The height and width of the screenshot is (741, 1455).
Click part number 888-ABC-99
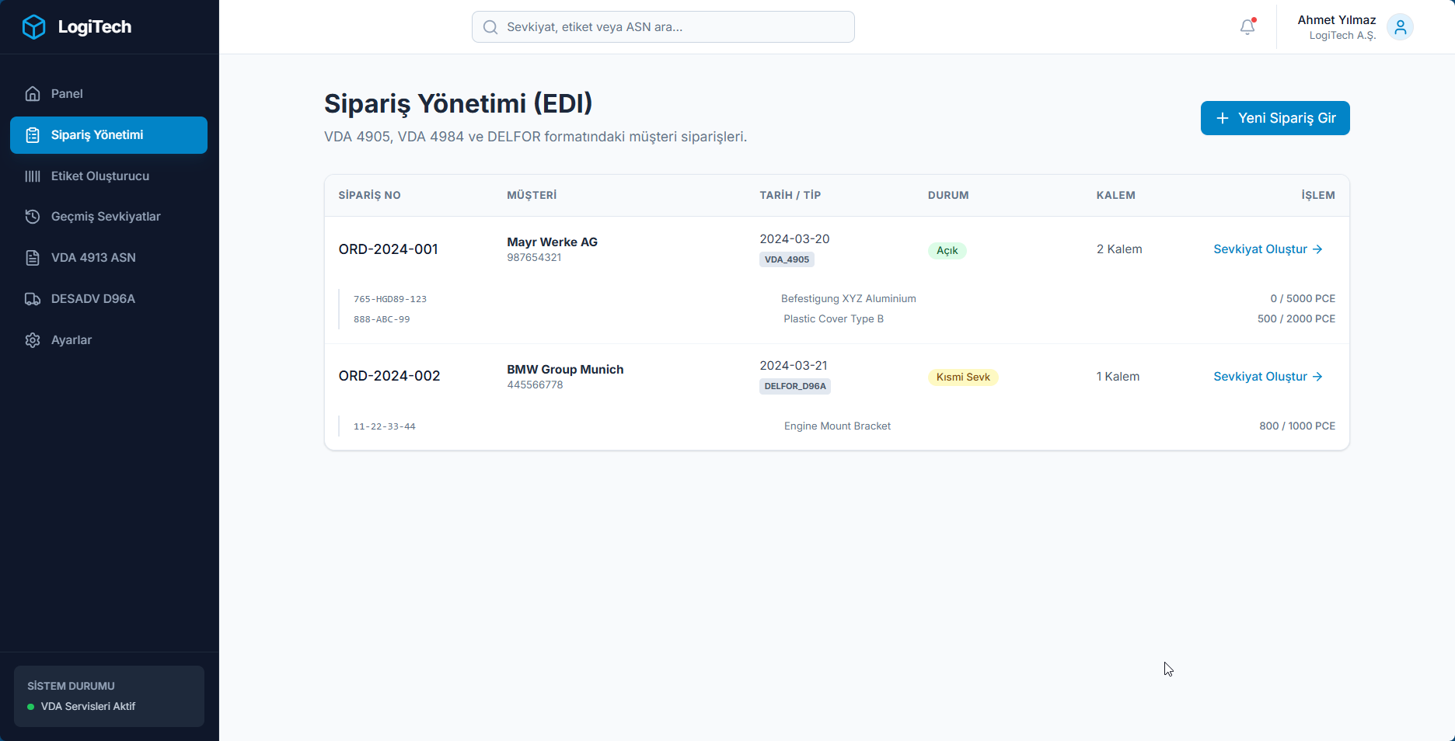(x=382, y=319)
